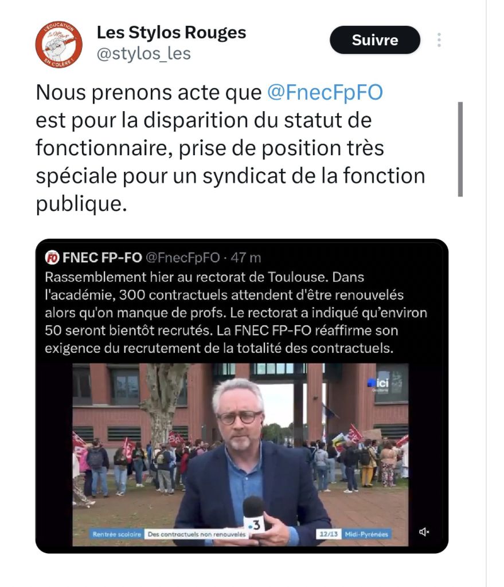Play the embedded France 3 video
This screenshot has height=587, width=504.
[240, 455]
